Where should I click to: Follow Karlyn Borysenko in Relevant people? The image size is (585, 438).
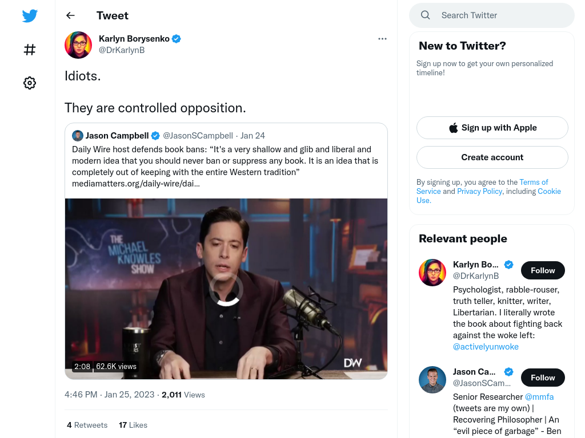543,270
